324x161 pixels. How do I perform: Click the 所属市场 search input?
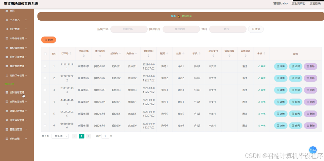[129, 29]
